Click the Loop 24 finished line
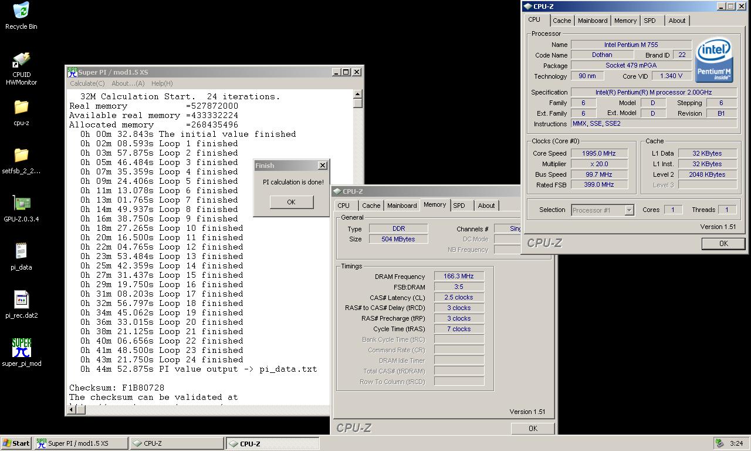The image size is (751, 451). 161,359
